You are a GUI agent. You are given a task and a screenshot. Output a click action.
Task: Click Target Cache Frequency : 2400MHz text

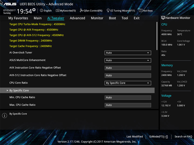(x=30, y=46)
